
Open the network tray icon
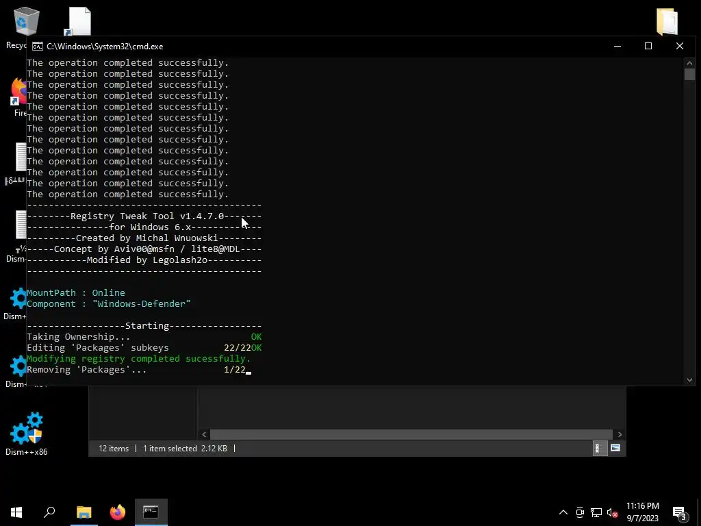pos(596,512)
